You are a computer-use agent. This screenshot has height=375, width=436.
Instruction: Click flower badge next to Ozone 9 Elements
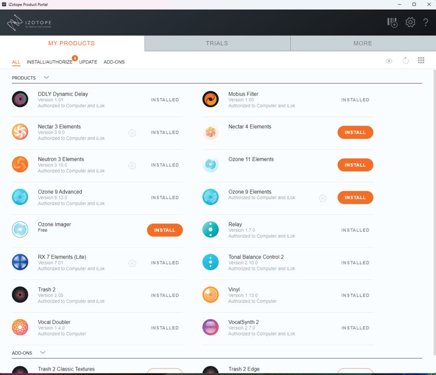click(x=323, y=198)
